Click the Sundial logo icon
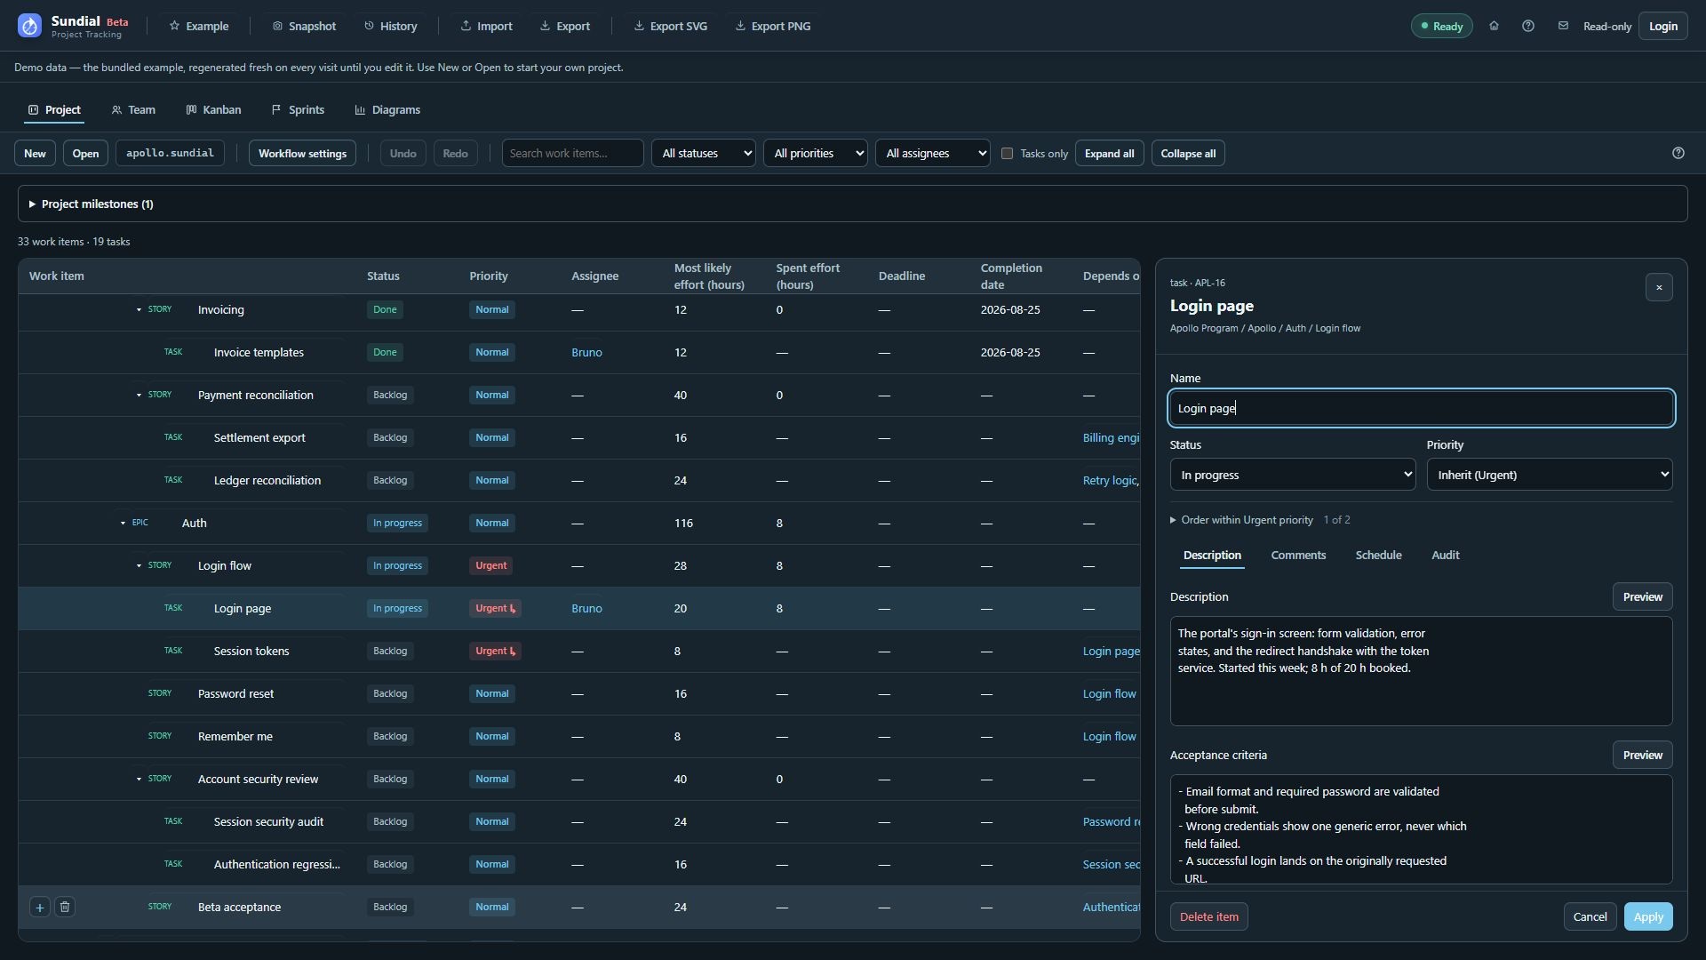Image resolution: width=1706 pixels, height=960 pixels. [x=29, y=26]
